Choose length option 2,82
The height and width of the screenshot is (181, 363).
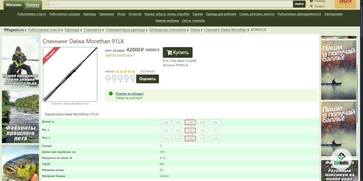(202, 122)
